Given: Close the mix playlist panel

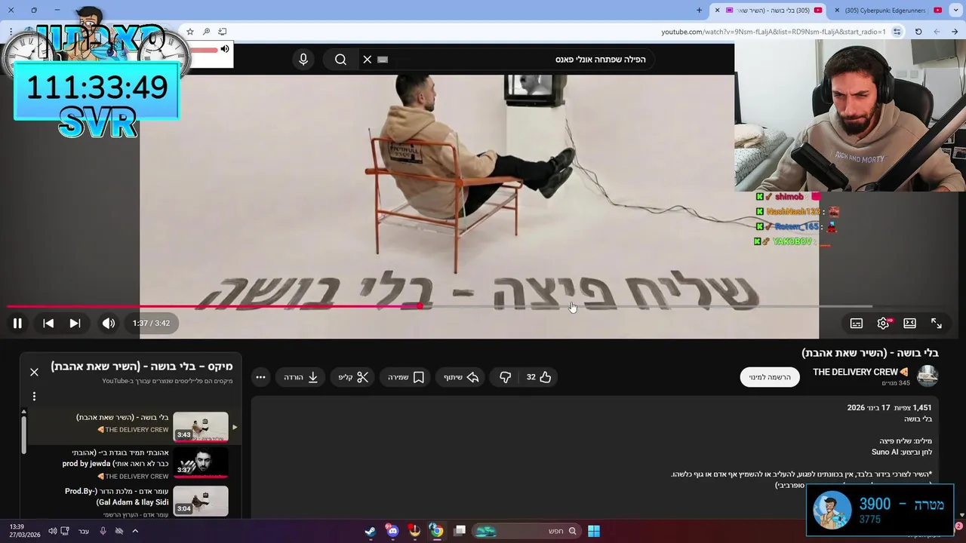Looking at the screenshot, I should (34, 372).
